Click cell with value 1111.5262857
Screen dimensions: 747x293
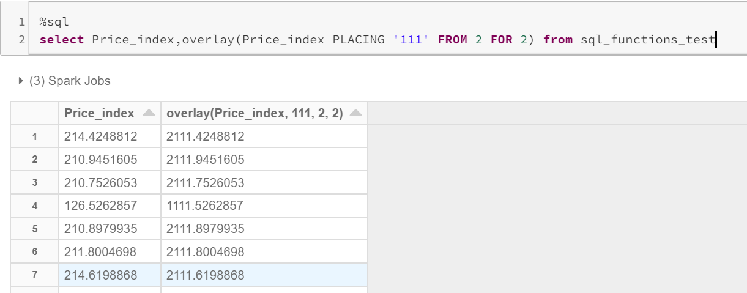coord(205,206)
